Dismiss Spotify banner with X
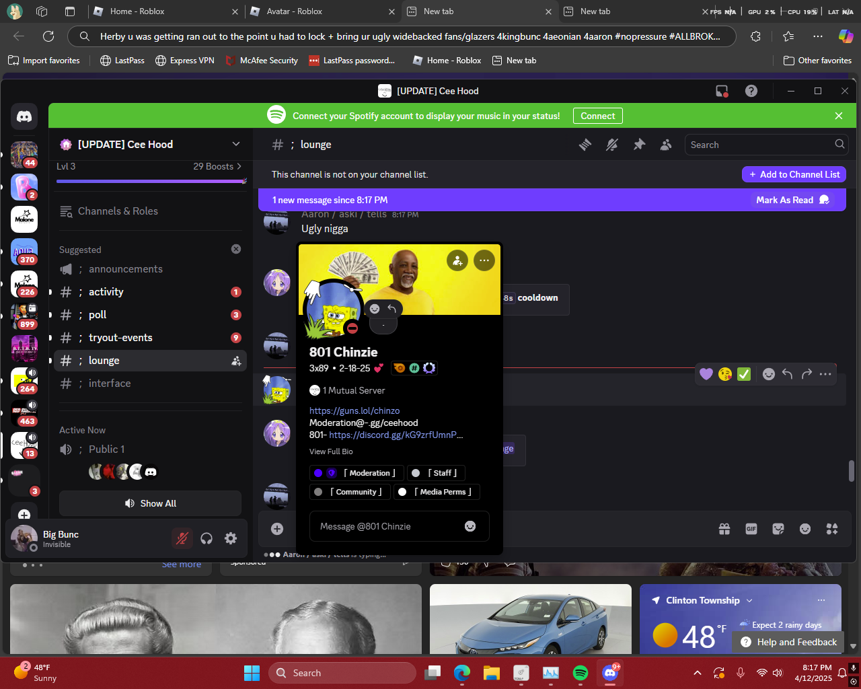The height and width of the screenshot is (689, 861). (839, 116)
